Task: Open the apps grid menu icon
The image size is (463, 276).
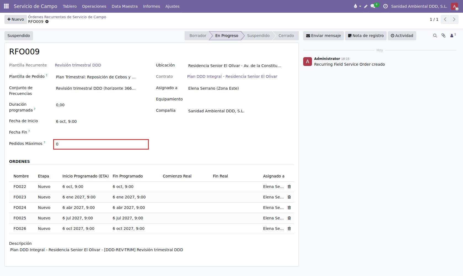Action: [6, 6]
